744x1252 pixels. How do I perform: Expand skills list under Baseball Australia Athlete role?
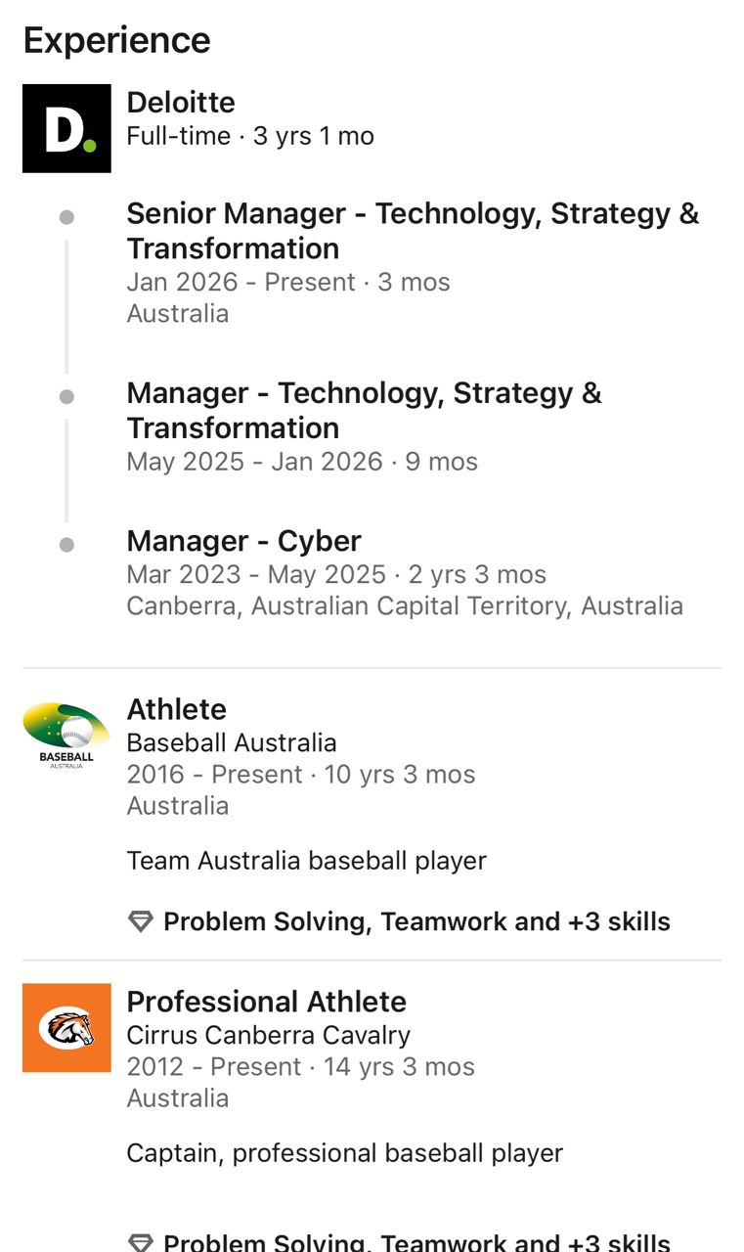pos(416,921)
